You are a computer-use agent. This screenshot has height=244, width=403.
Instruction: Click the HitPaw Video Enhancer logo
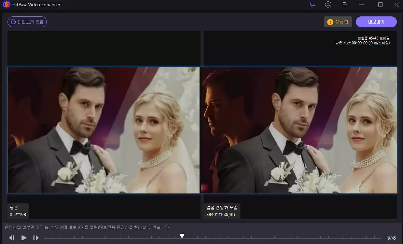(6, 5)
